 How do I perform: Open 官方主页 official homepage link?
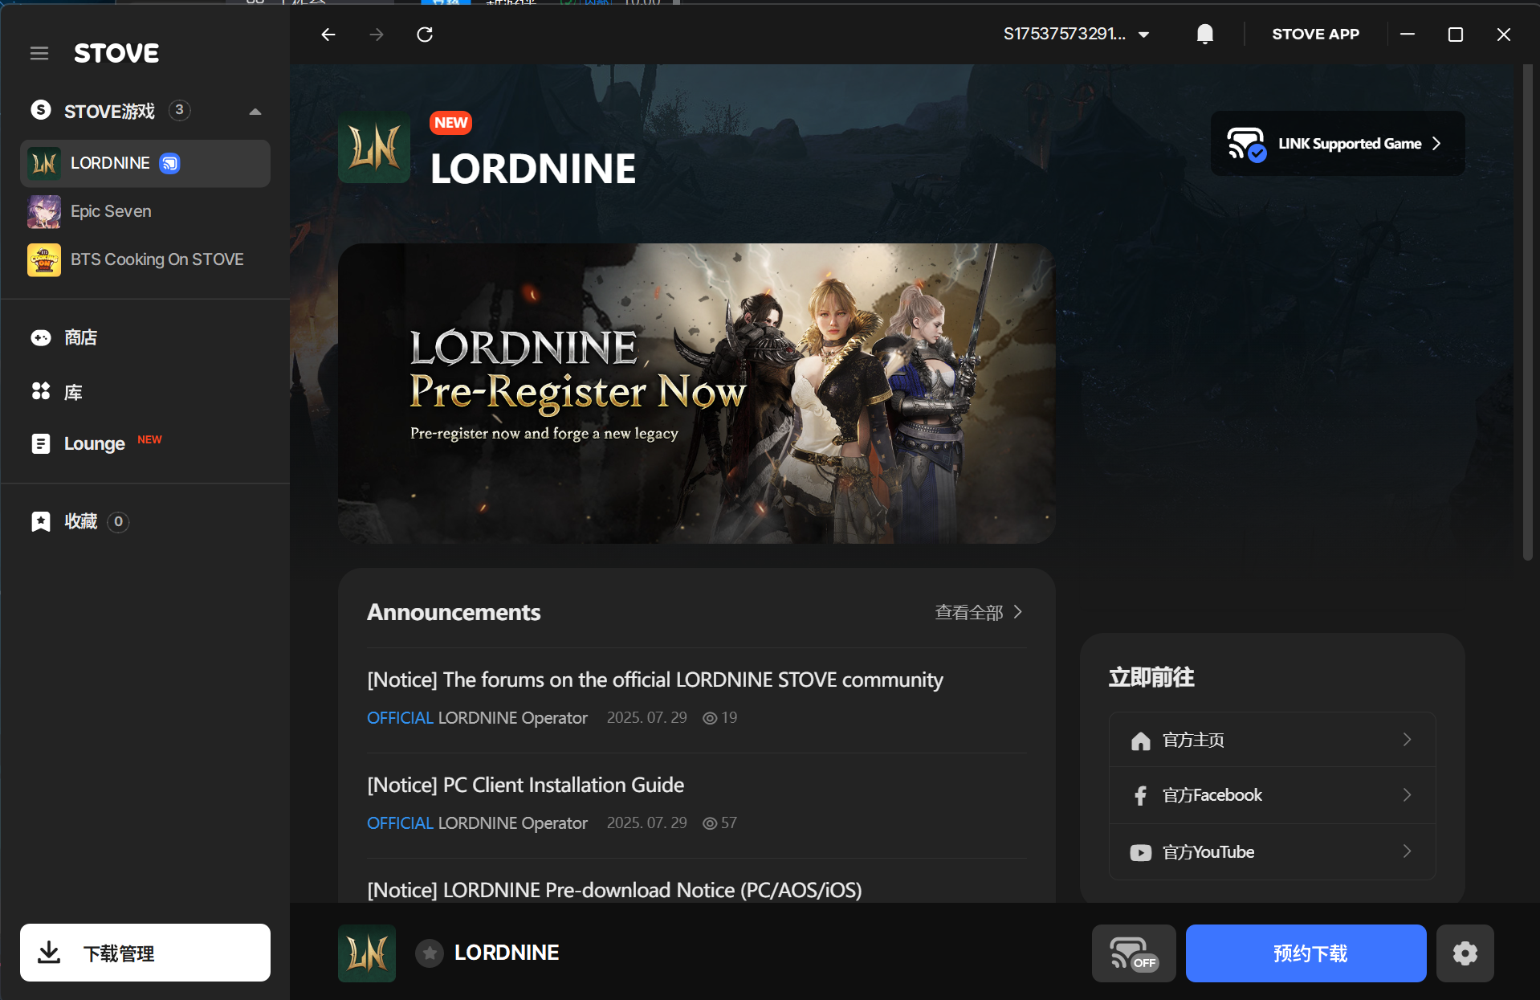(x=1272, y=740)
